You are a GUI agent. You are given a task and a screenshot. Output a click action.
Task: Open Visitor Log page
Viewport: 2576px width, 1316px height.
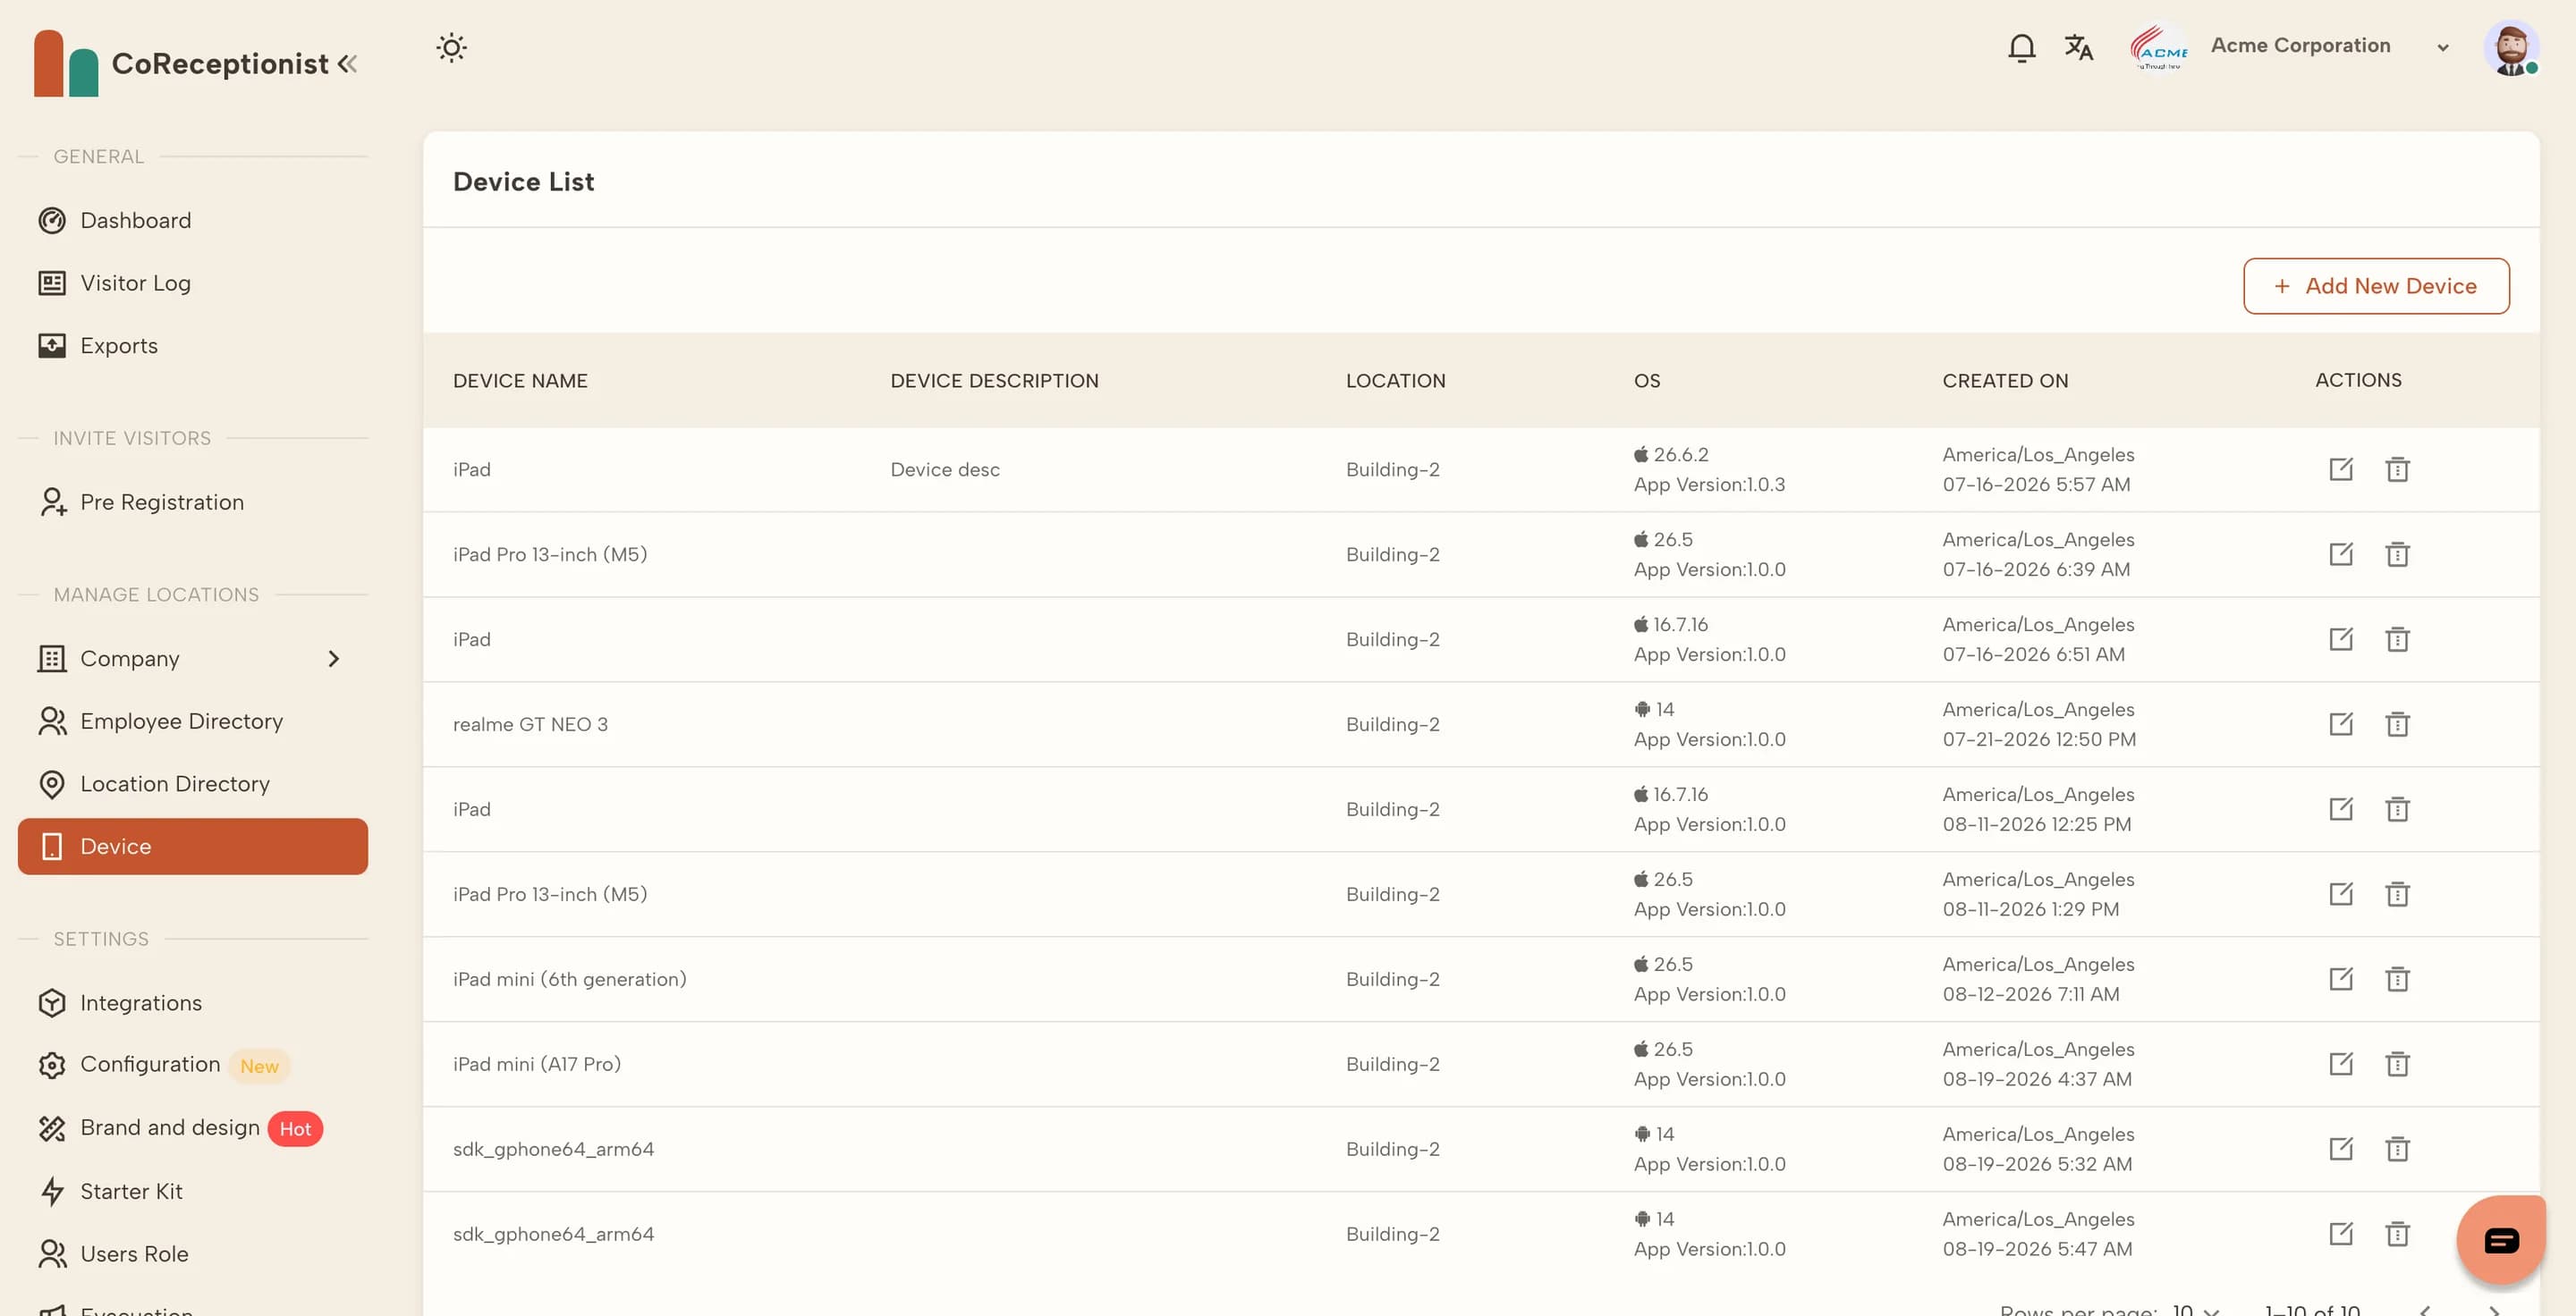(193, 283)
